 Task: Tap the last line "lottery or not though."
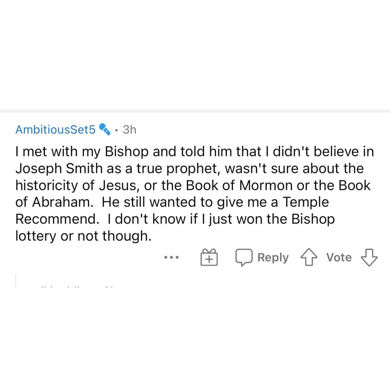[x=84, y=236]
